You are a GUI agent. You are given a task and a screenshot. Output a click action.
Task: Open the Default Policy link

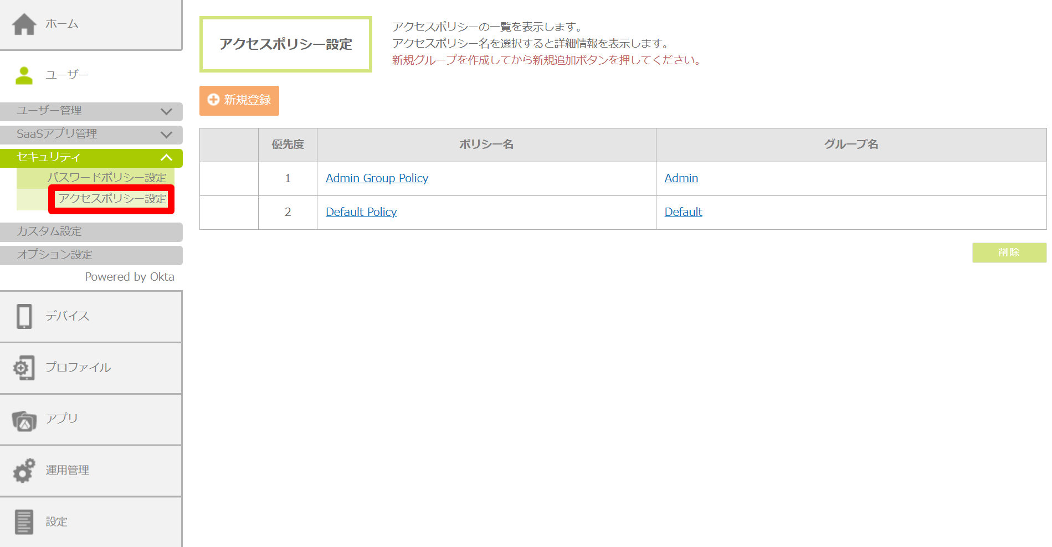[361, 212]
